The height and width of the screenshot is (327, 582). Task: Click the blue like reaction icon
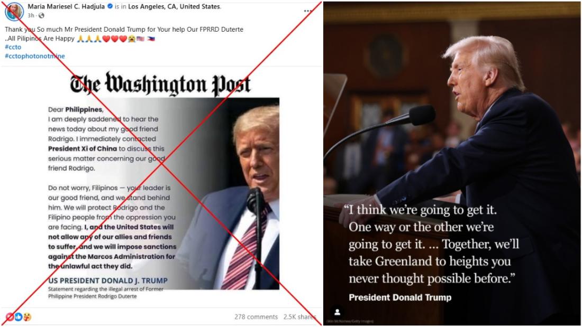pos(18,317)
